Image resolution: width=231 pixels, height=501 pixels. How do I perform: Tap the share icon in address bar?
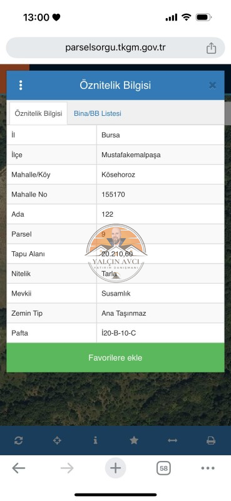point(211,48)
